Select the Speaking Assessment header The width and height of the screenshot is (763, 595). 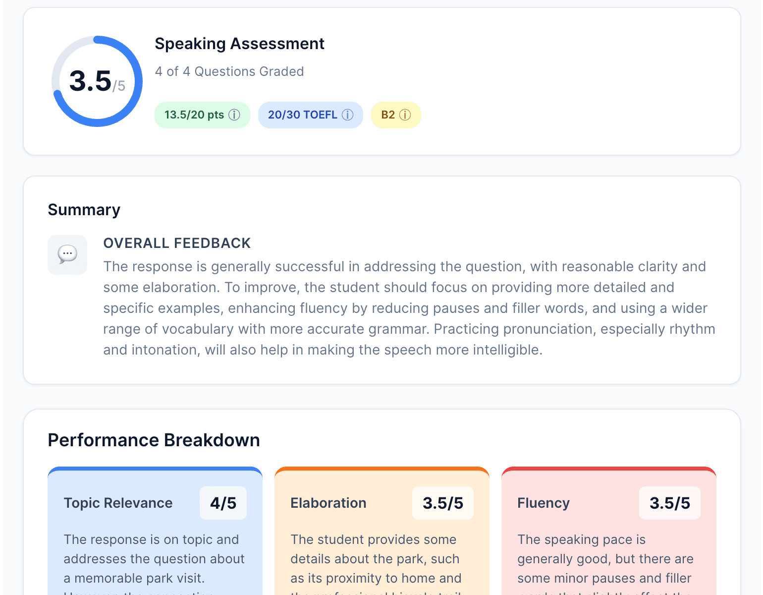239,44
